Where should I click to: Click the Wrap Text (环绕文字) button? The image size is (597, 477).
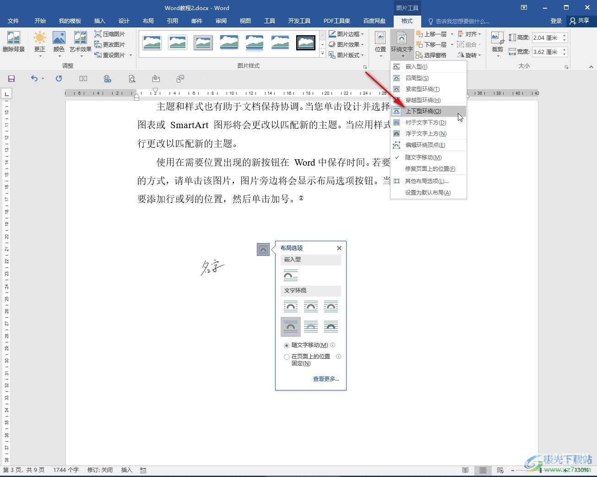[402, 44]
